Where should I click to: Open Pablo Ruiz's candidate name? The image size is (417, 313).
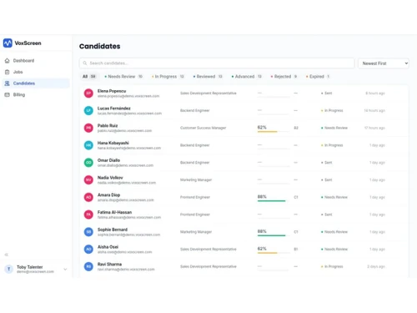108,125
